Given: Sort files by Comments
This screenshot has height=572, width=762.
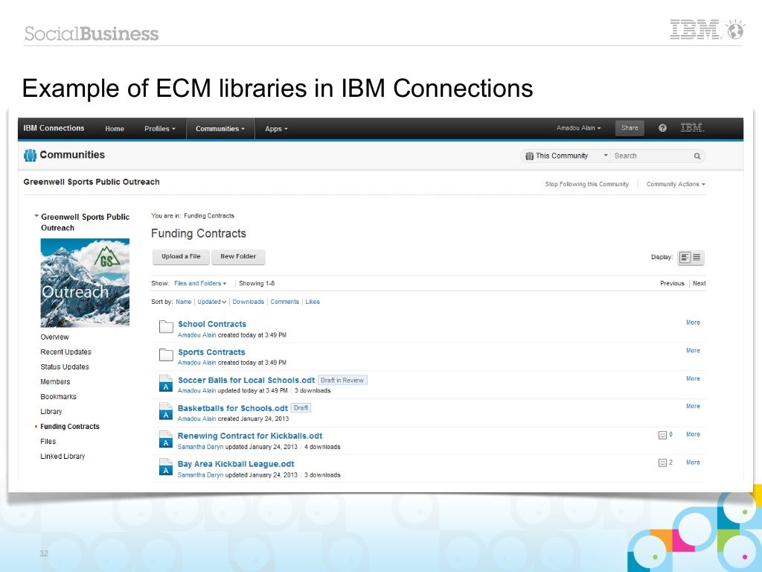Looking at the screenshot, I should pyautogui.click(x=284, y=302).
